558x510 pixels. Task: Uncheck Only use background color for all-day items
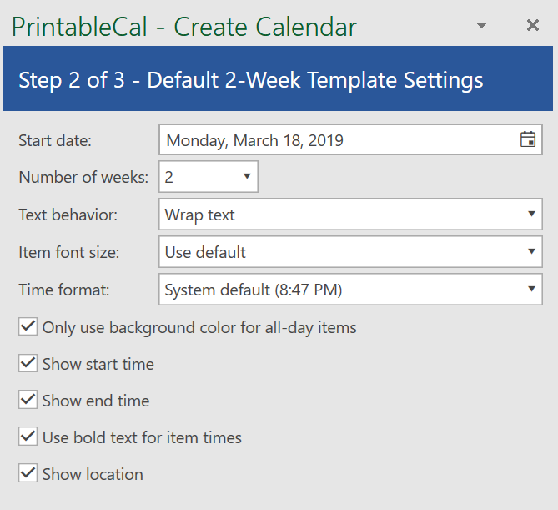click(28, 327)
